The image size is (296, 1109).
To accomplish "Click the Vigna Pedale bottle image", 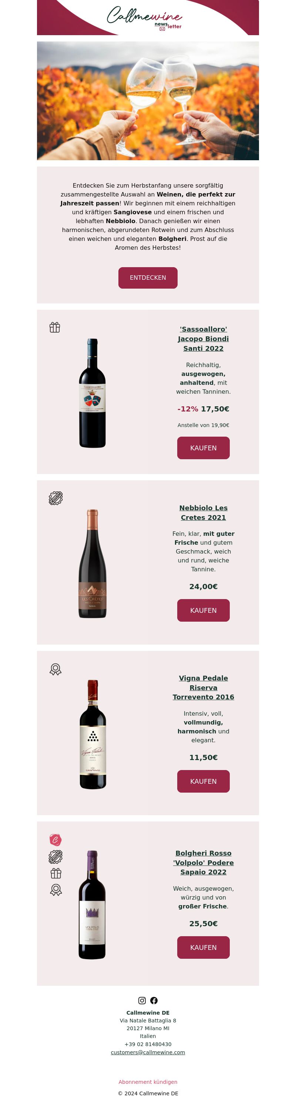I will pos(93,734).
